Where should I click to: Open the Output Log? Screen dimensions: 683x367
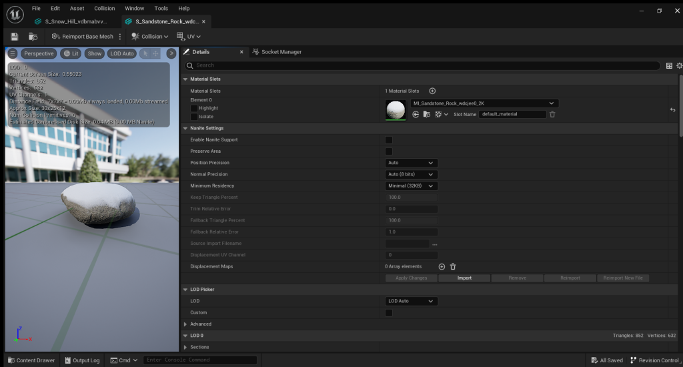[82, 360]
